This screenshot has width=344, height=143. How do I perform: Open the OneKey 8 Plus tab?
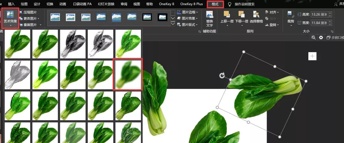(x=191, y=4)
